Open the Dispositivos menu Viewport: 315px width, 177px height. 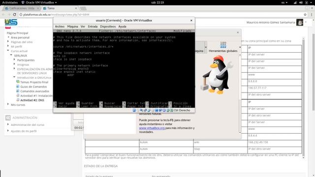[x=108, y=27]
